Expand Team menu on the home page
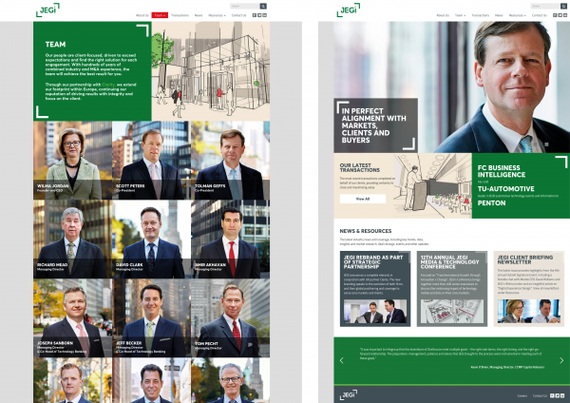Image resolution: width=570 pixels, height=403 pixels. click(460, 15)
